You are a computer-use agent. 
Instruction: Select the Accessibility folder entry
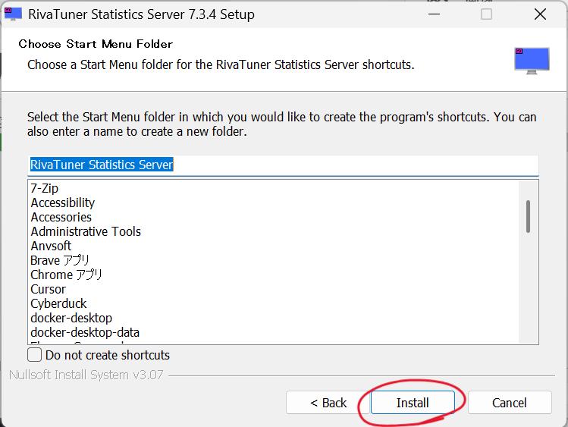pyautogui.click(x=63, y=203)
